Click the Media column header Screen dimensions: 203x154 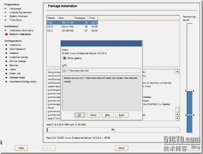pos(52,18)
